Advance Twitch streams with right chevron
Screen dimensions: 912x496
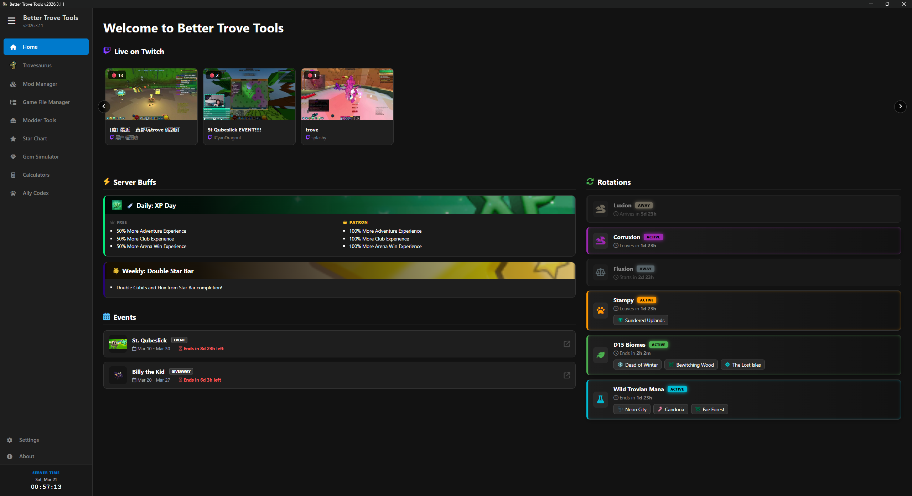900,106
